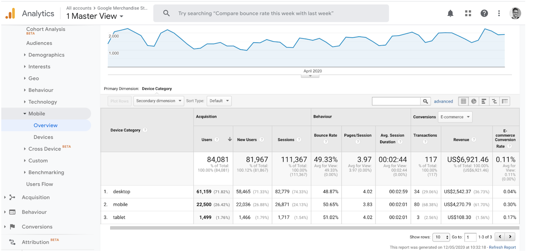This screenshot has height=252, width=535.
Task: Click the Refresh Report link
Action: [502, 247]
